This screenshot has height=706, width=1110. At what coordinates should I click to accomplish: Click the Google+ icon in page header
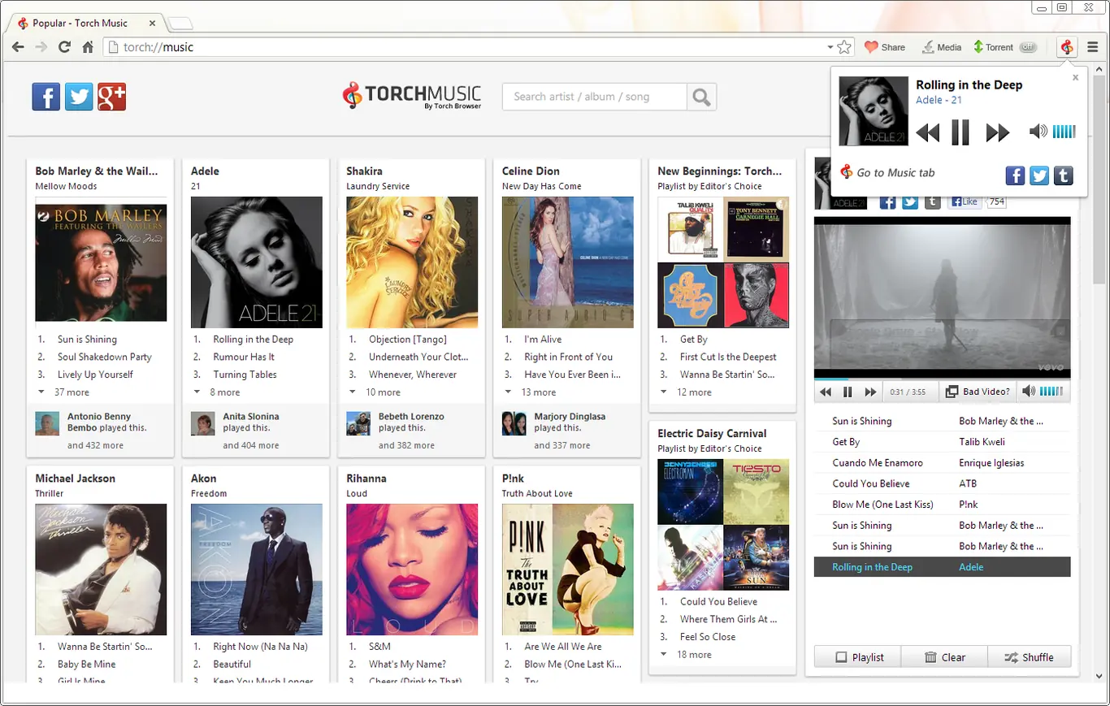point(111,97)
